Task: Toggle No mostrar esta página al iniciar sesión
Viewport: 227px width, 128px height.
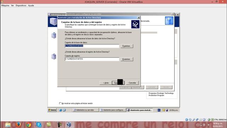Action: coord(60,103)
